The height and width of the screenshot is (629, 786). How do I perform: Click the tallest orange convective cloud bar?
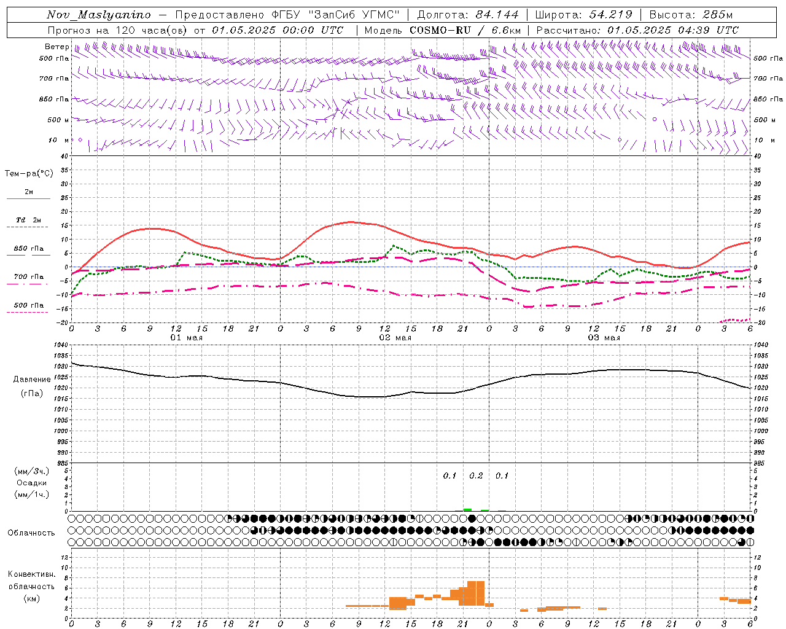tap(476, 593)
